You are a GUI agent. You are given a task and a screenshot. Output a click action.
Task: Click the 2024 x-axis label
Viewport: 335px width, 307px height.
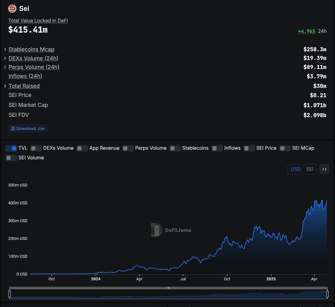point(96,279)
